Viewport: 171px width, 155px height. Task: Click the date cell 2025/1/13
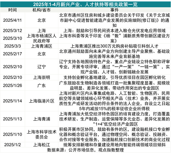click(x=12, y=119)
